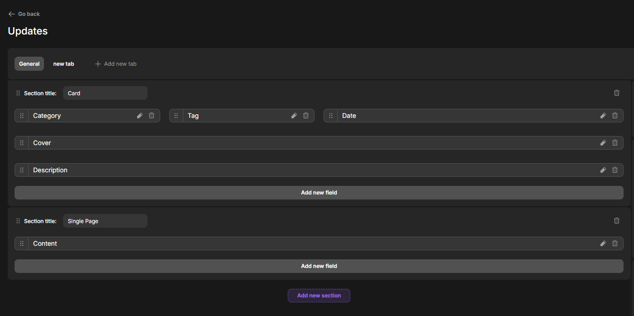Click Add new section button
This screenshot has width=634, height=316.
pos(319,296)
